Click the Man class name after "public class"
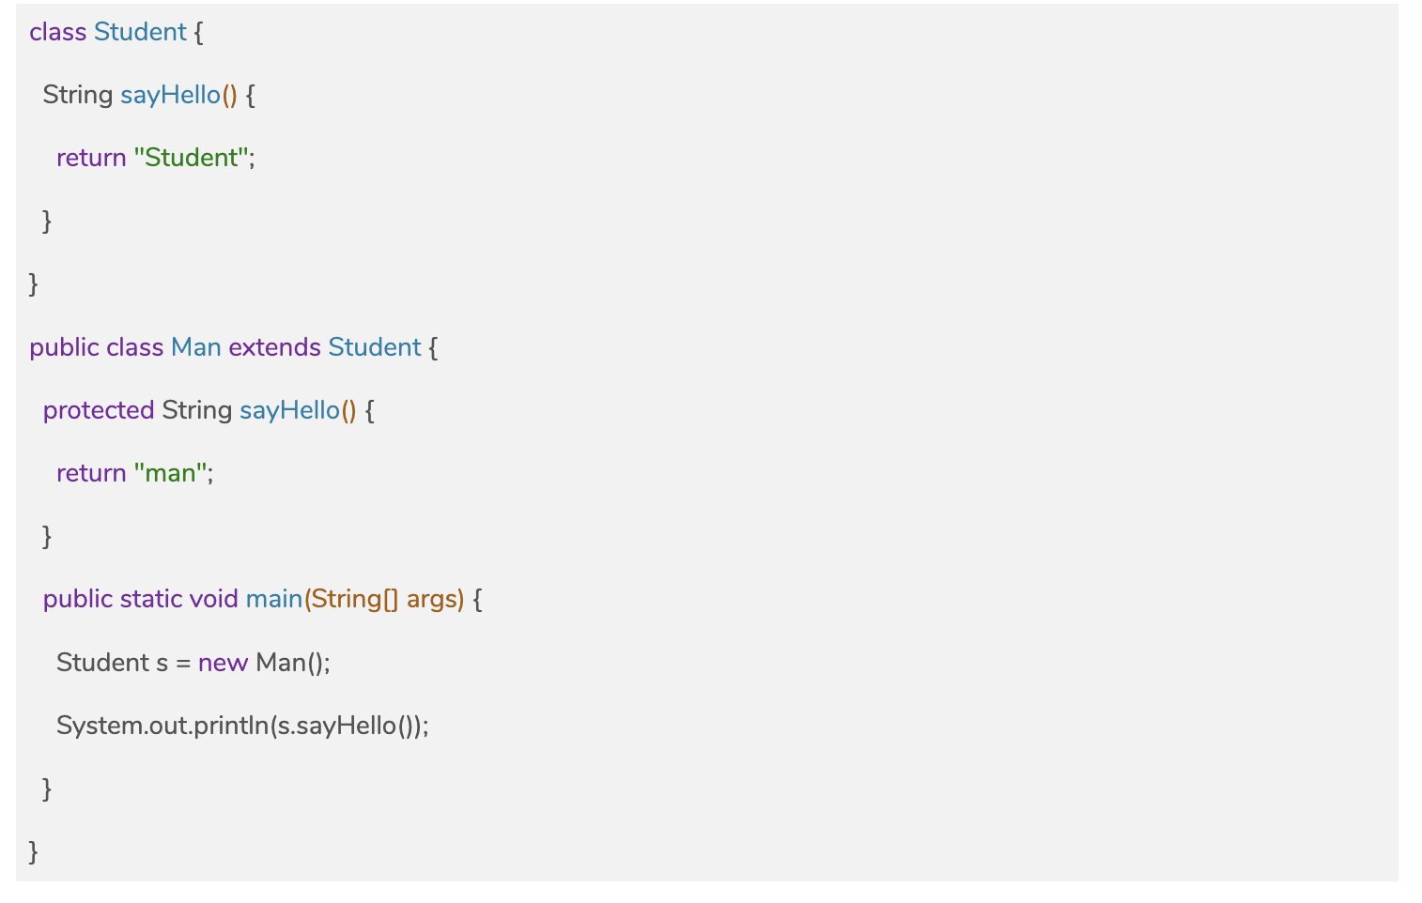This screenshot has height=903, width=1422. coord(195,347)
